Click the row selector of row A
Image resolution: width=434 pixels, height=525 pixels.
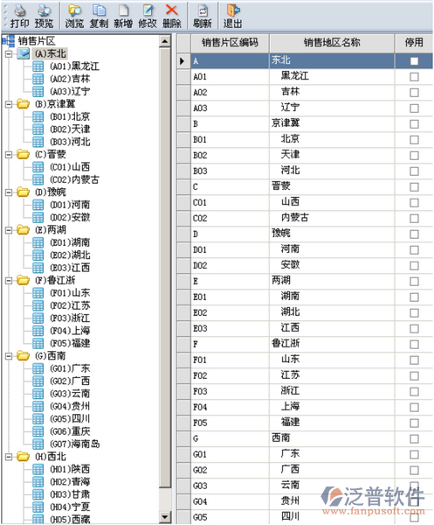click(x=183, y=61)
